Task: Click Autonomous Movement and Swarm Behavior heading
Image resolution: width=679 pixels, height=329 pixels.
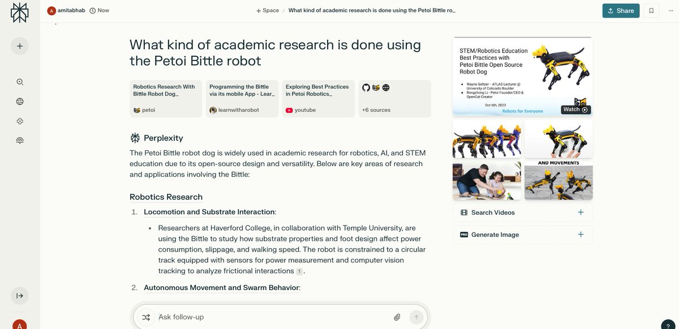Action: click(222, 288)
